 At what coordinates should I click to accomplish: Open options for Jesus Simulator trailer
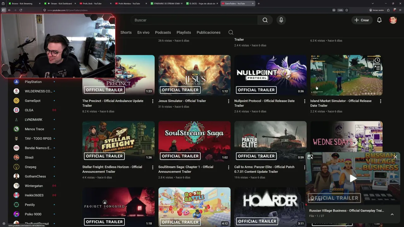229,101
